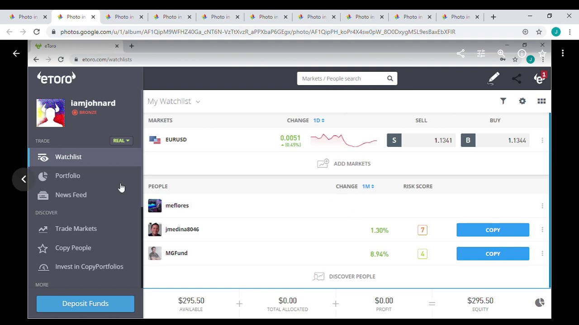Open the Chrome profile J avatar

[x=556, y=32]
